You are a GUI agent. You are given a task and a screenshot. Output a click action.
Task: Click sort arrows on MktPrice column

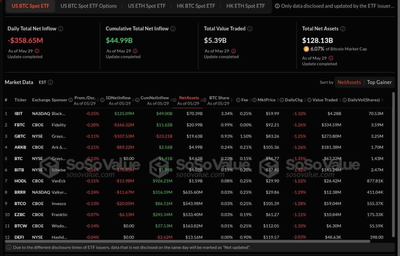[x=278, y=100]
